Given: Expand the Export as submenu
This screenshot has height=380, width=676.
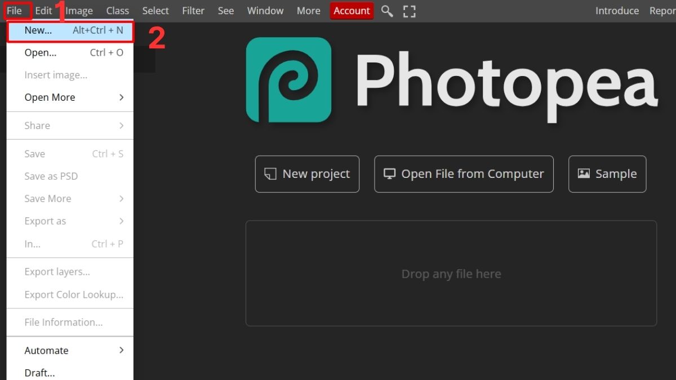Looking at the screenshot, I should [70, 221].
